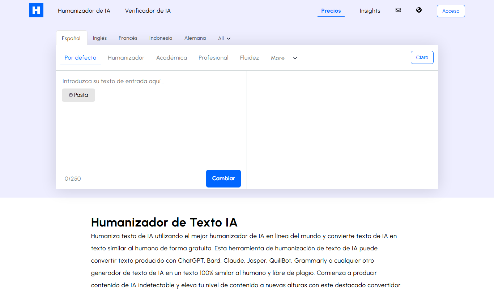Select Humanizador mode tab
Image resolution: width=494 pixels, height=289 pixels.
[126, 58]
